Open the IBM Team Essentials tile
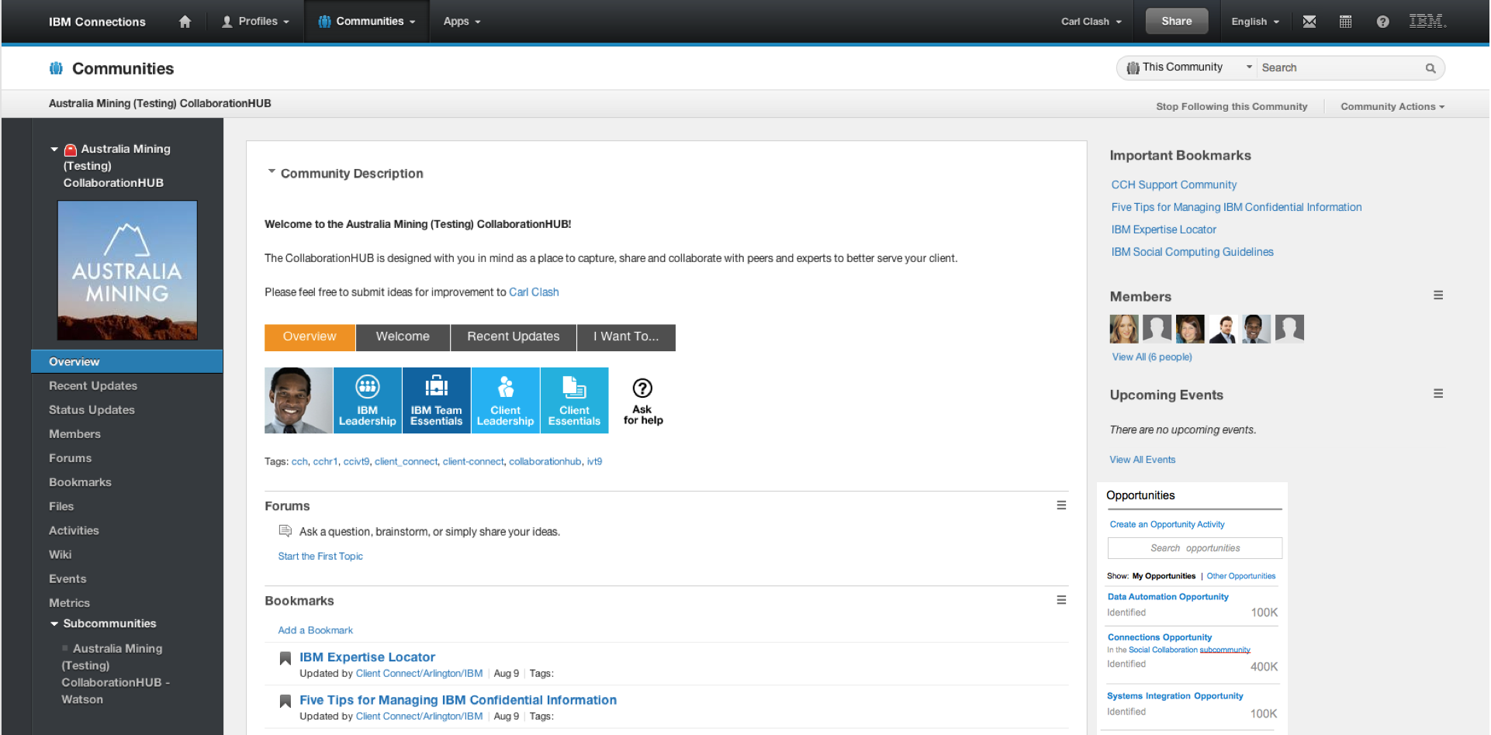This screenshot has width=1491, height=735. [436, 400]
